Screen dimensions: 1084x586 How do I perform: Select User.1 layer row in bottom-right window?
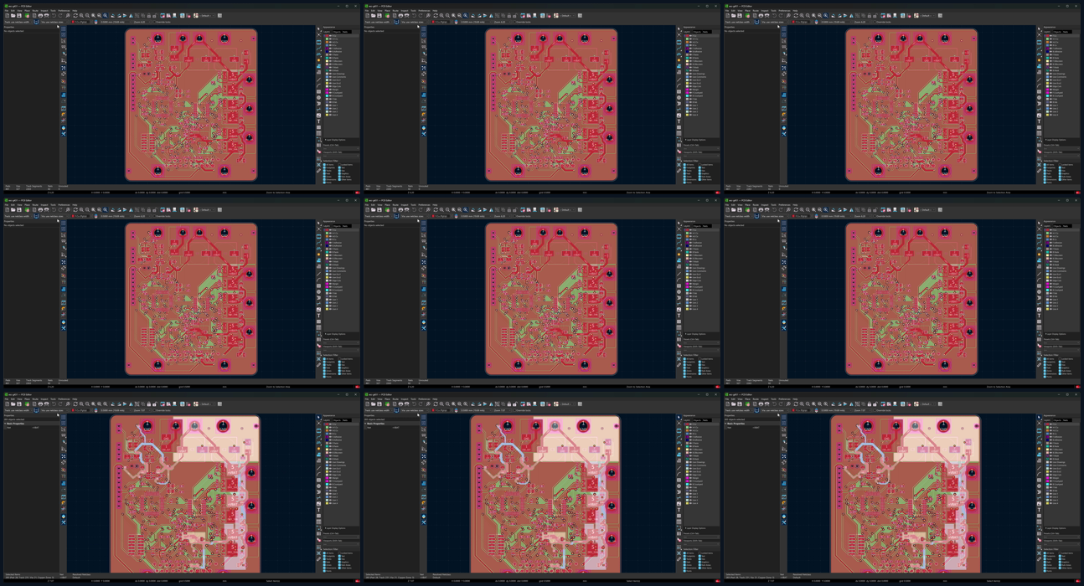1061,493
